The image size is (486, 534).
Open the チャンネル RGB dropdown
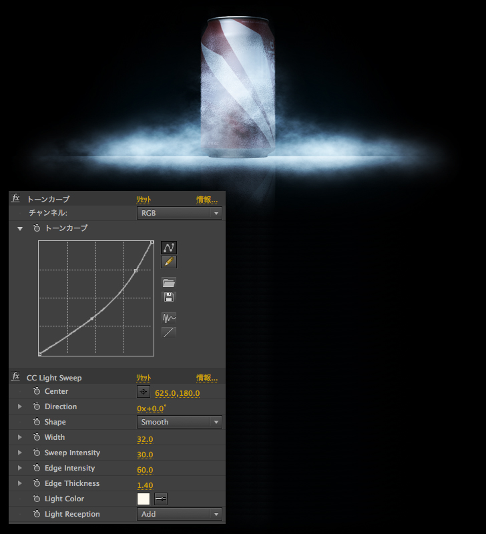click(179, 214)
